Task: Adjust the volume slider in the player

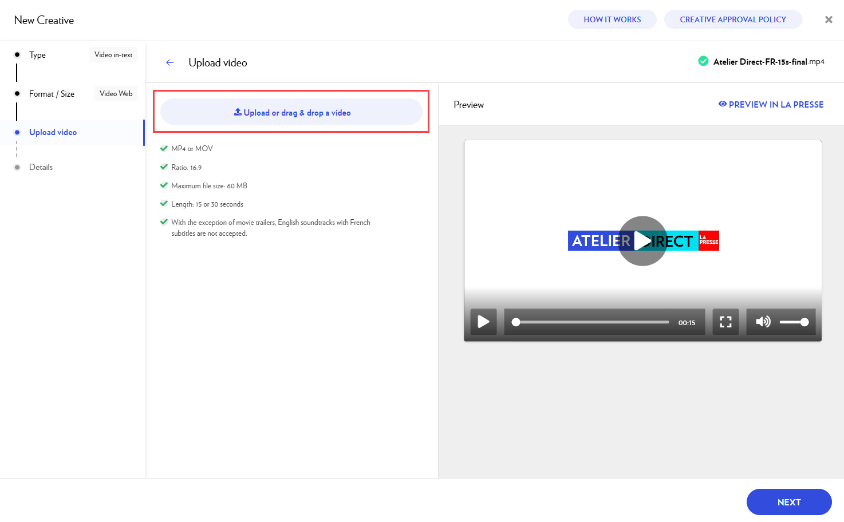Action: 794,322
